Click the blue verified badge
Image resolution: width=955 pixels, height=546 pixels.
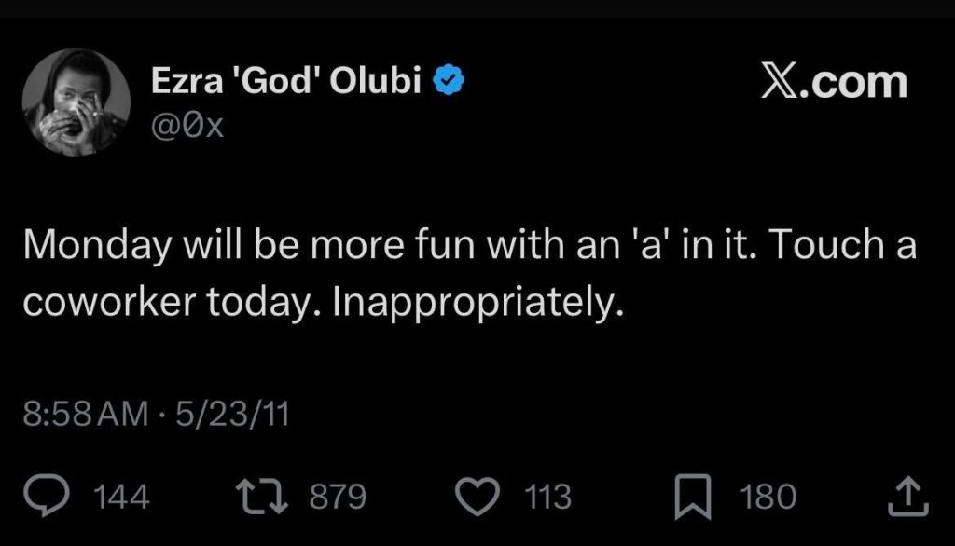pyautogui.click(x=446, y=80)
